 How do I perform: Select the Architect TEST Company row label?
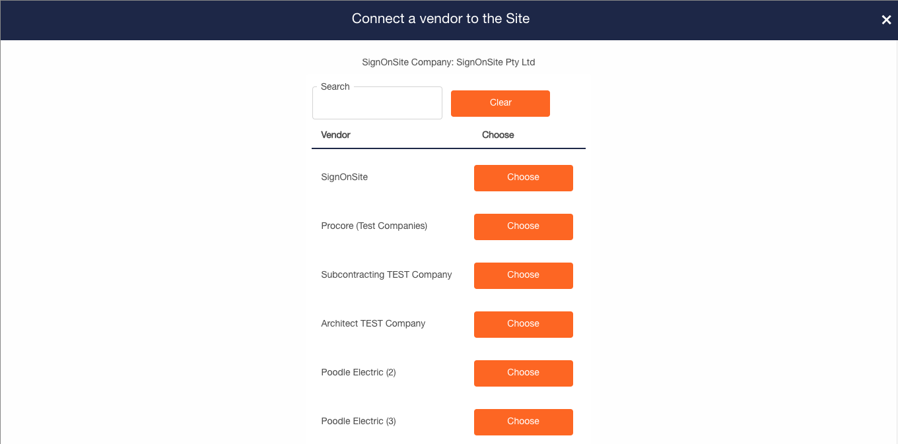click(373, 323)
